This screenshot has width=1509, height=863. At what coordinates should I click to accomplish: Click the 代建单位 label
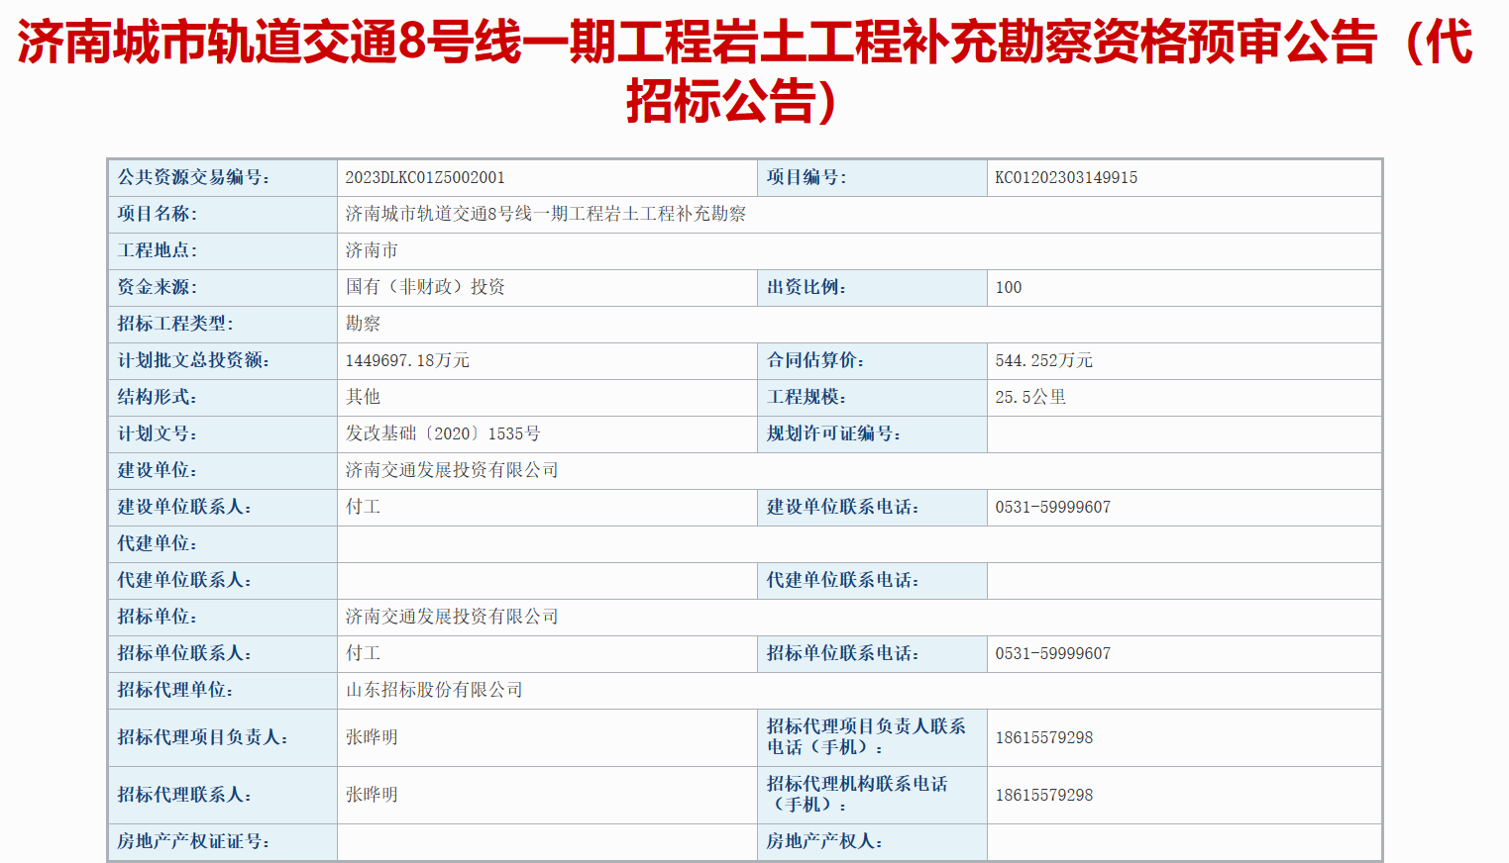pyautogui.click(x=158, y=543)
